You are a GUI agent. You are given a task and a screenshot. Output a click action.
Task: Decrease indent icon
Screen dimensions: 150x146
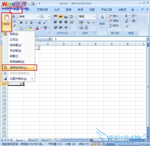55,28
